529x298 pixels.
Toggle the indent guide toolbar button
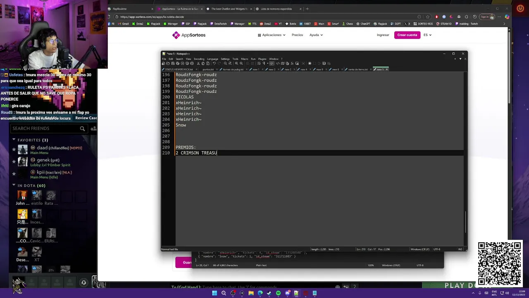[x=272, y=63]
